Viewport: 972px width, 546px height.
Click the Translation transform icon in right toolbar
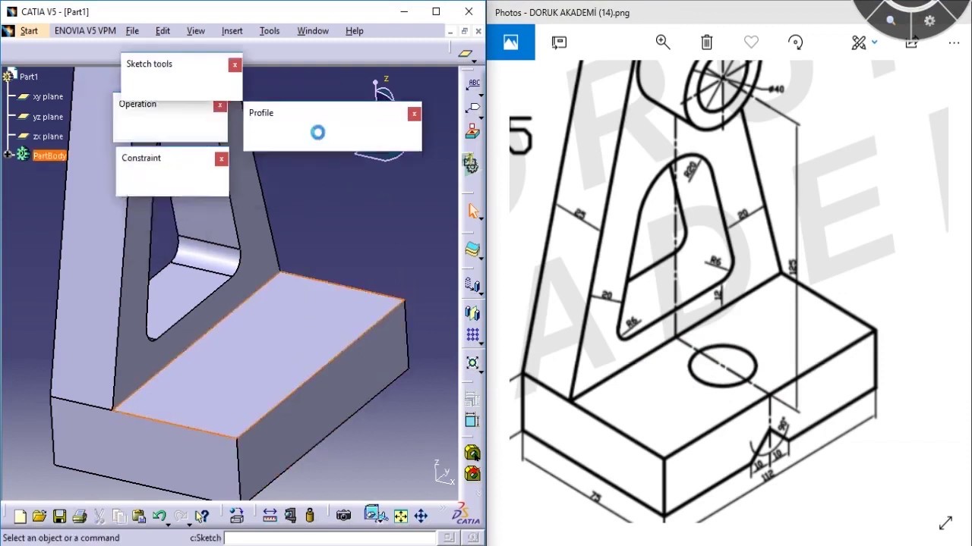click(472, 285)
